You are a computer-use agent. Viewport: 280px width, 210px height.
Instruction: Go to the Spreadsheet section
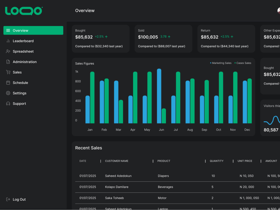click(x=23, y=52)
